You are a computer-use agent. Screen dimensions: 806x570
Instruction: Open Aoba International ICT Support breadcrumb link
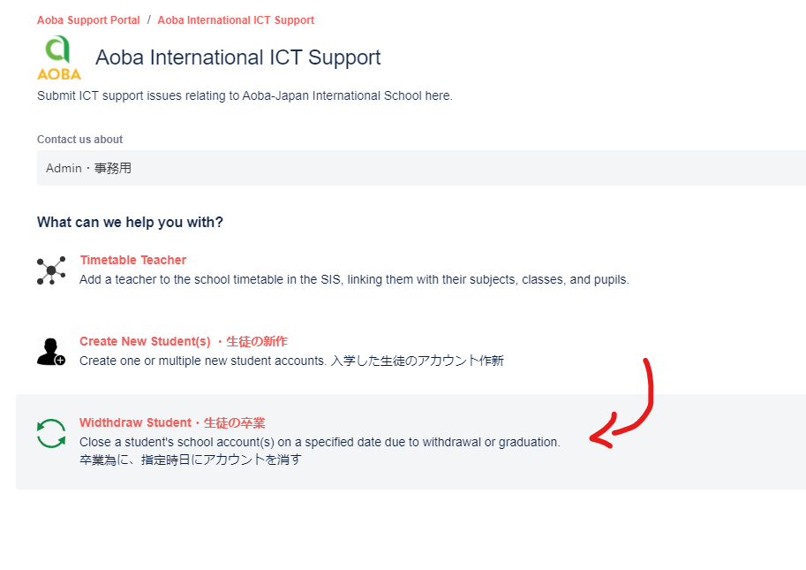coord(236,20)
